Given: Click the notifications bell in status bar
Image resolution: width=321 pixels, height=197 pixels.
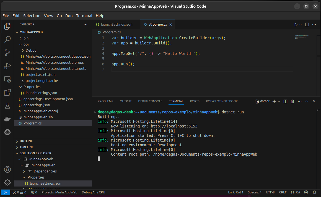Looking at the screenshot, I should (x=314, y=192).
